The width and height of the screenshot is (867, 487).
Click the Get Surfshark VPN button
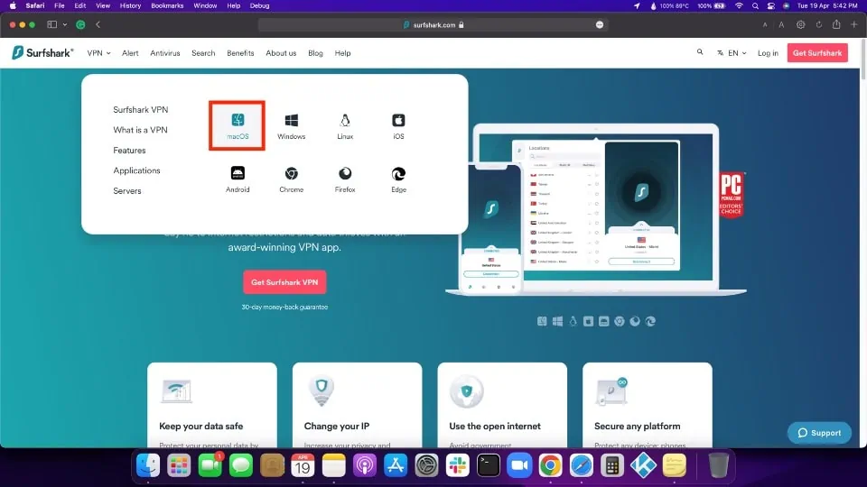284,282
